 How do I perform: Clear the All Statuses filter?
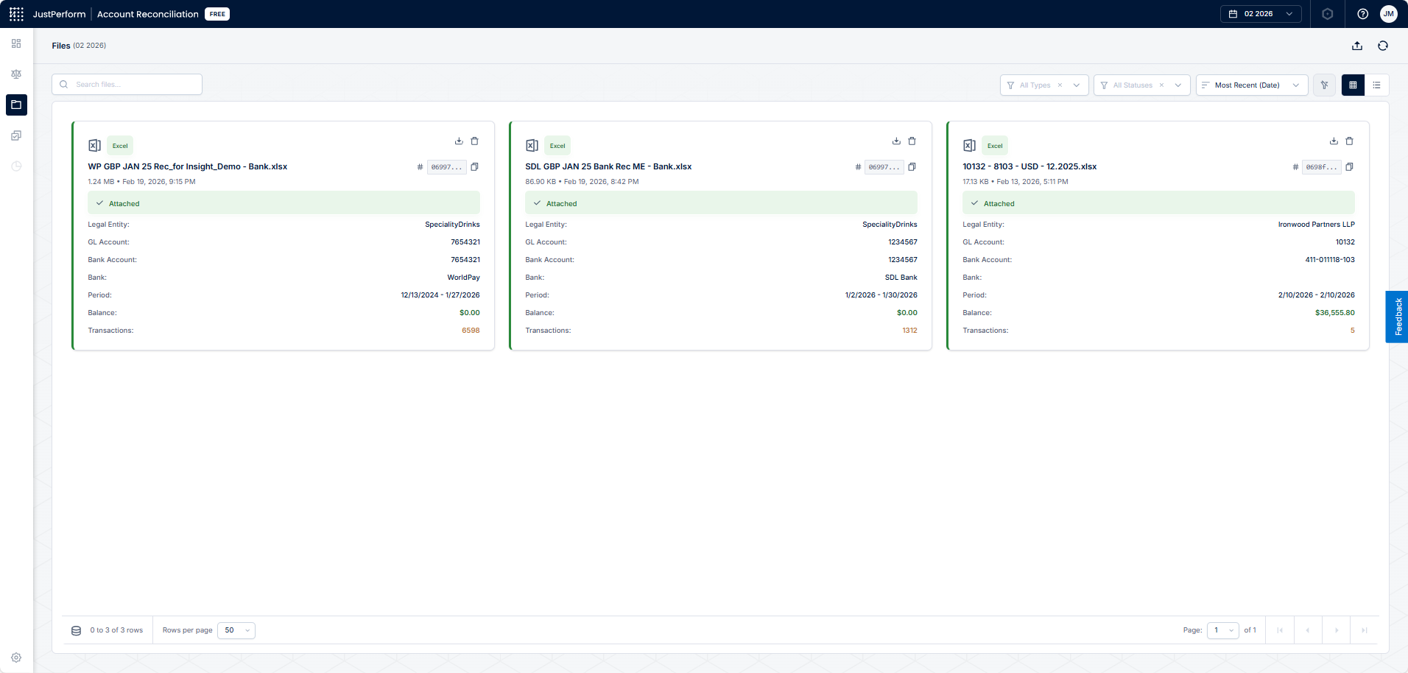(x=1161, y=85)
